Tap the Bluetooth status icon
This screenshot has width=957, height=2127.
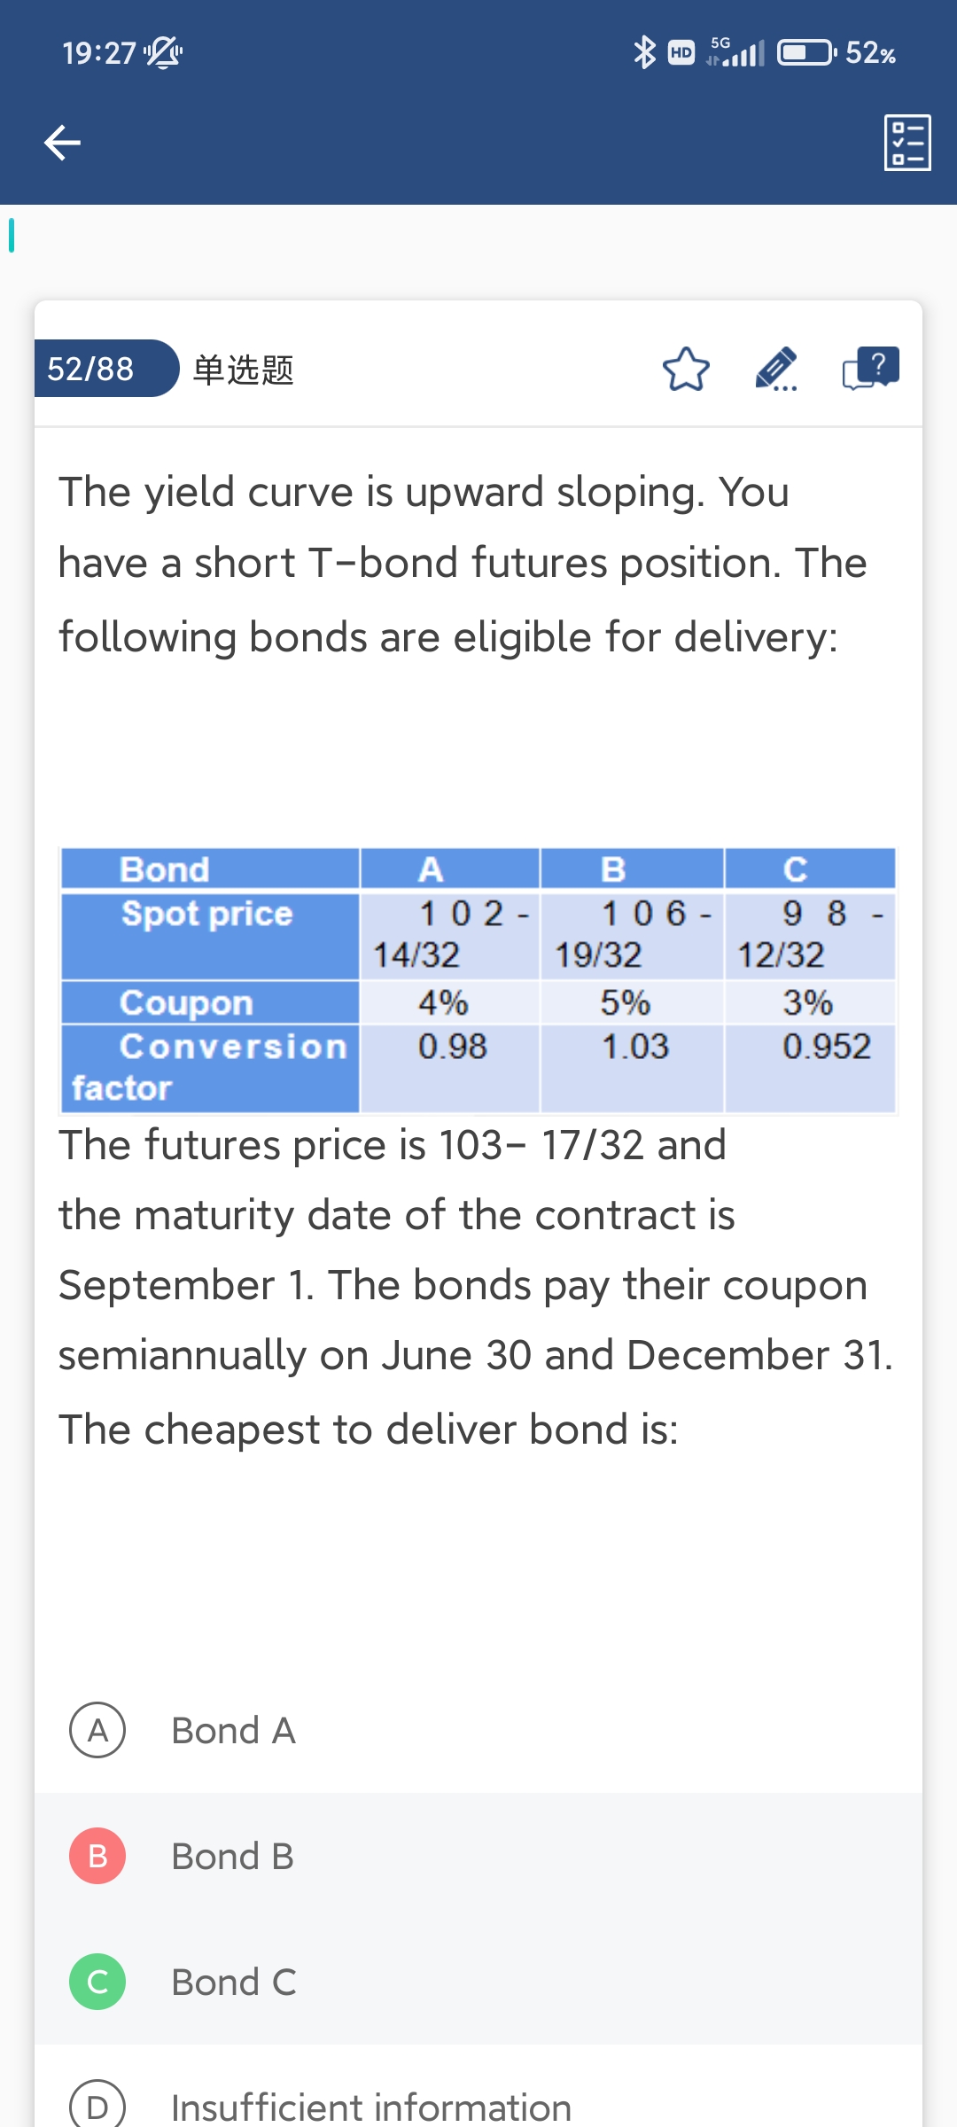click(x=644, y=52)
